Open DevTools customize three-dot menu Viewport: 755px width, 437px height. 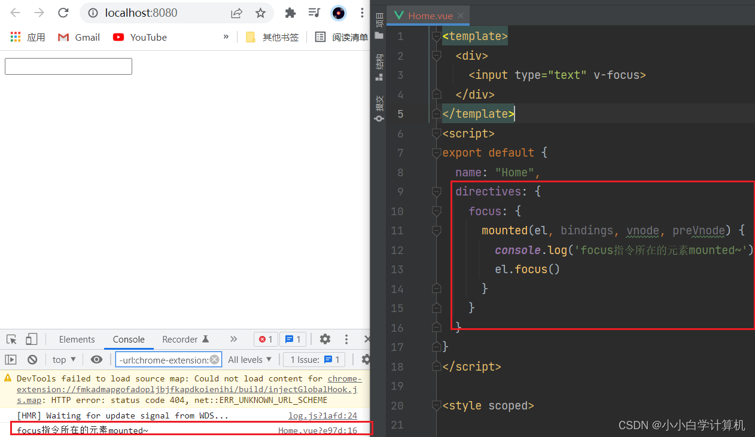346,339
